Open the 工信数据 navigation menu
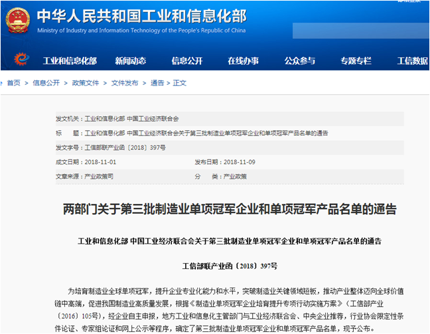 [412, 61]
